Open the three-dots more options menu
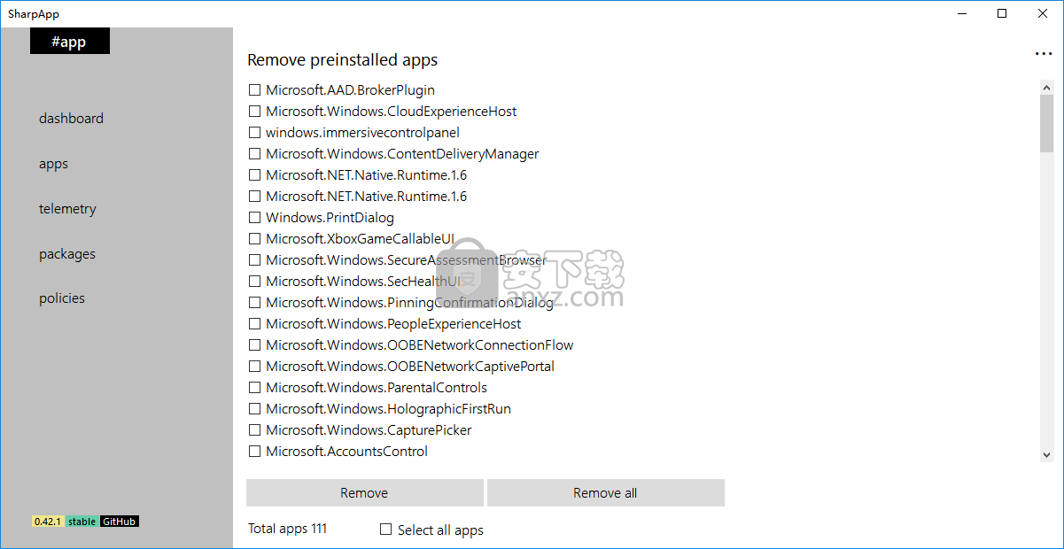 (1044, 54)
